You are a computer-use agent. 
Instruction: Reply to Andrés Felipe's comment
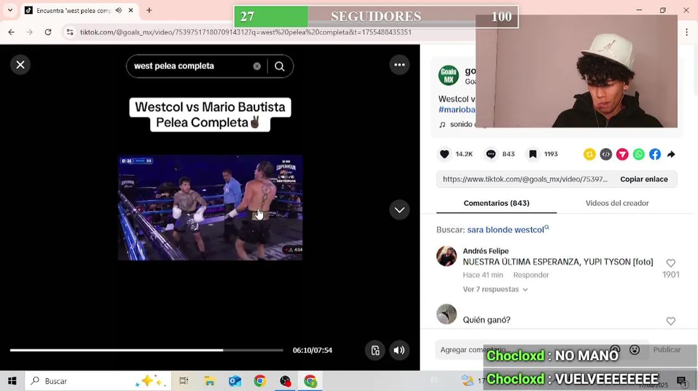[x=531, y=275]
